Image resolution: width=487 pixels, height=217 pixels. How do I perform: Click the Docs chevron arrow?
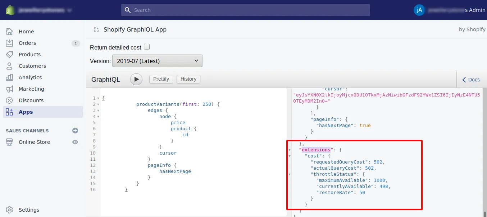464,80
